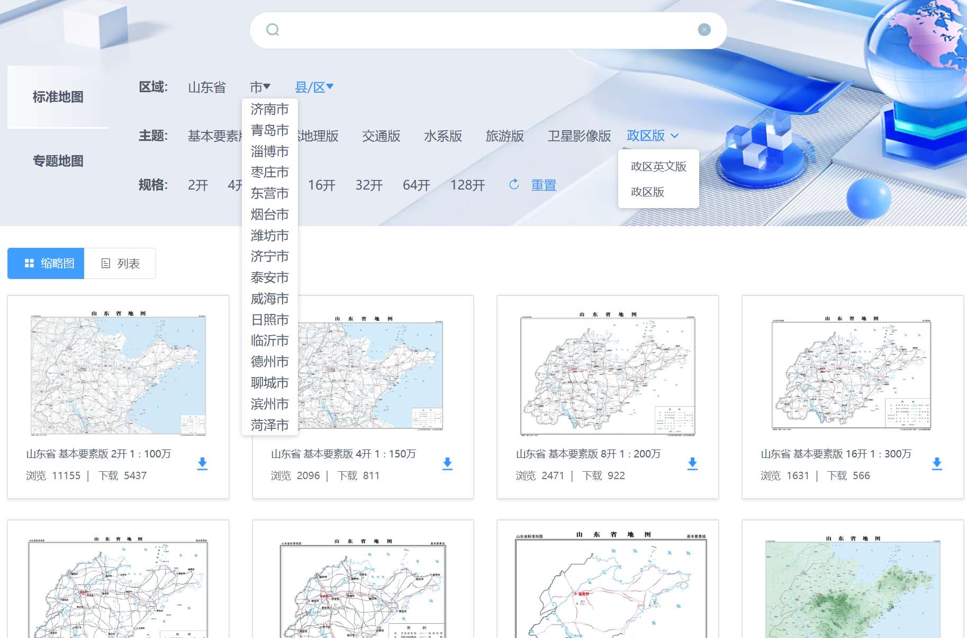Filter by 2开 size
This screenshot has height=638, width=967.
[198, 185]
